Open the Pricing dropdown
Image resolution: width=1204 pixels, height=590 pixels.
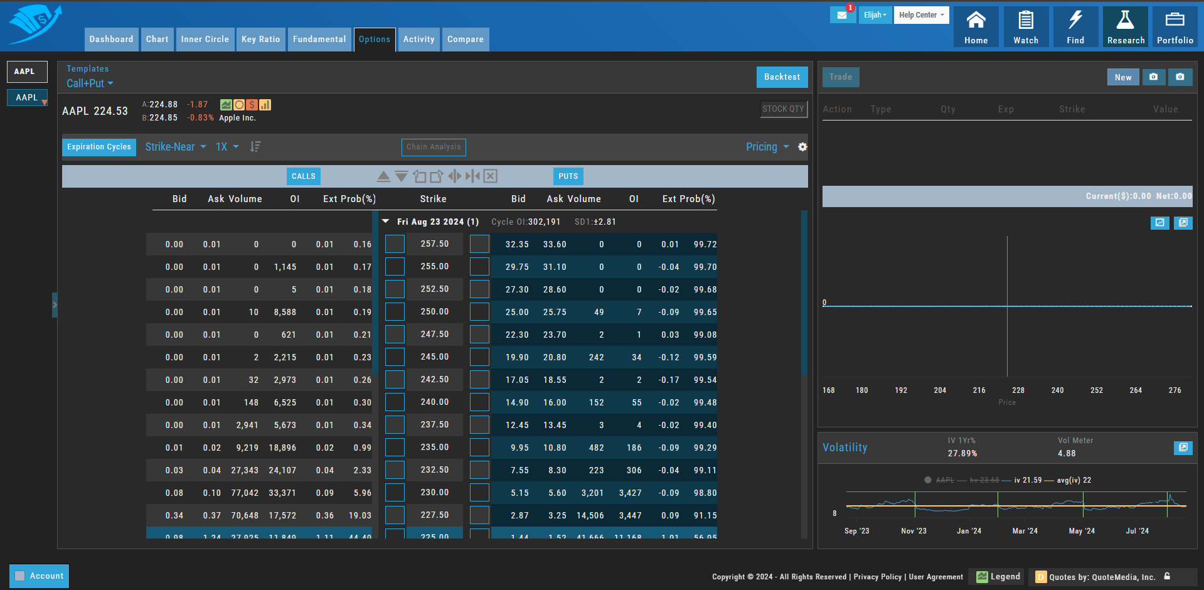pos(767,147)
